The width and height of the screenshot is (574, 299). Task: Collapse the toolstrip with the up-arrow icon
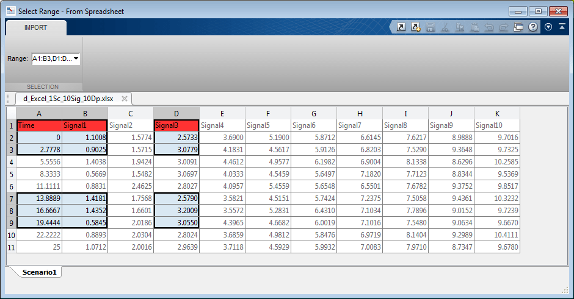tap(562, 27)
